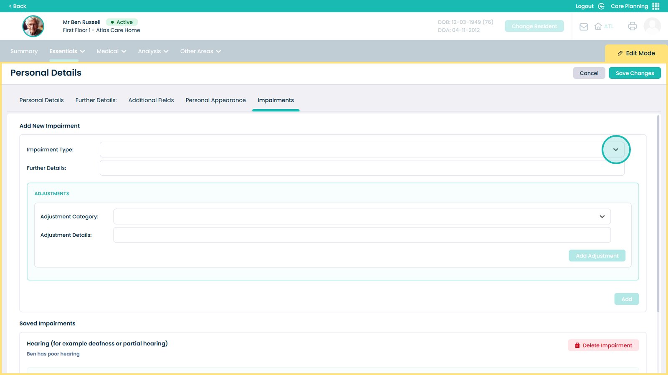Viewport: 668px width, 375px height.
Task: Open the Care Planning apps grid icon
Action: coord(656,6)
